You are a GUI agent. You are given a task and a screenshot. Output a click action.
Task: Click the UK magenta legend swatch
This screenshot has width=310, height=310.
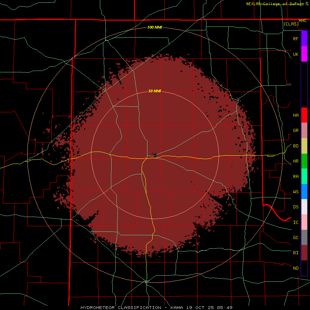click(x=304, y=54)
